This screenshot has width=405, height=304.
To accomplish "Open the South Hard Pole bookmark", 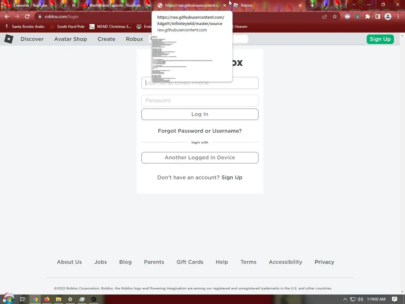I will [x=67, y=27].
